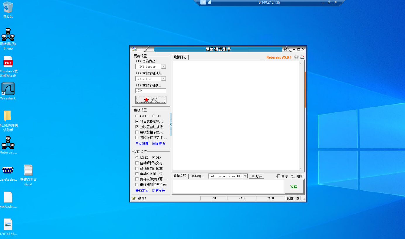Open the TCP Server protocol type dropdown
Screen dimensions: 405x239
click(x=163, y=66)
